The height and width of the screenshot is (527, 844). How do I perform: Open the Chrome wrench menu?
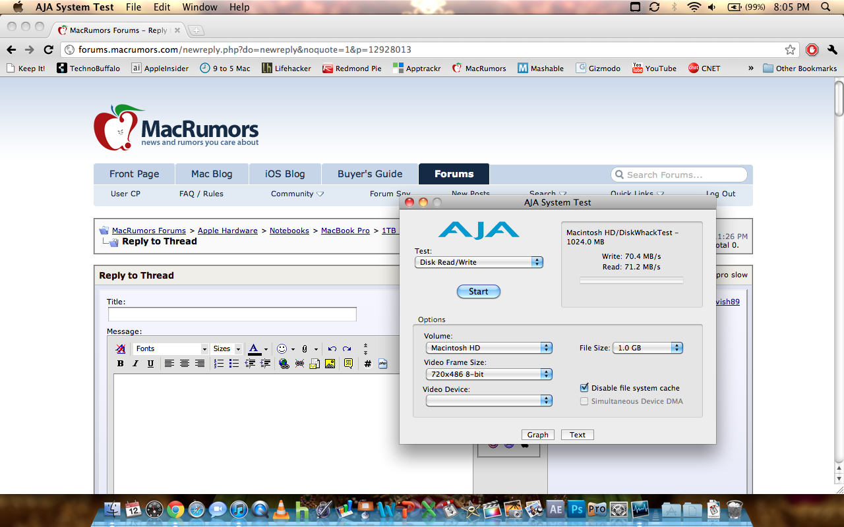832,49
